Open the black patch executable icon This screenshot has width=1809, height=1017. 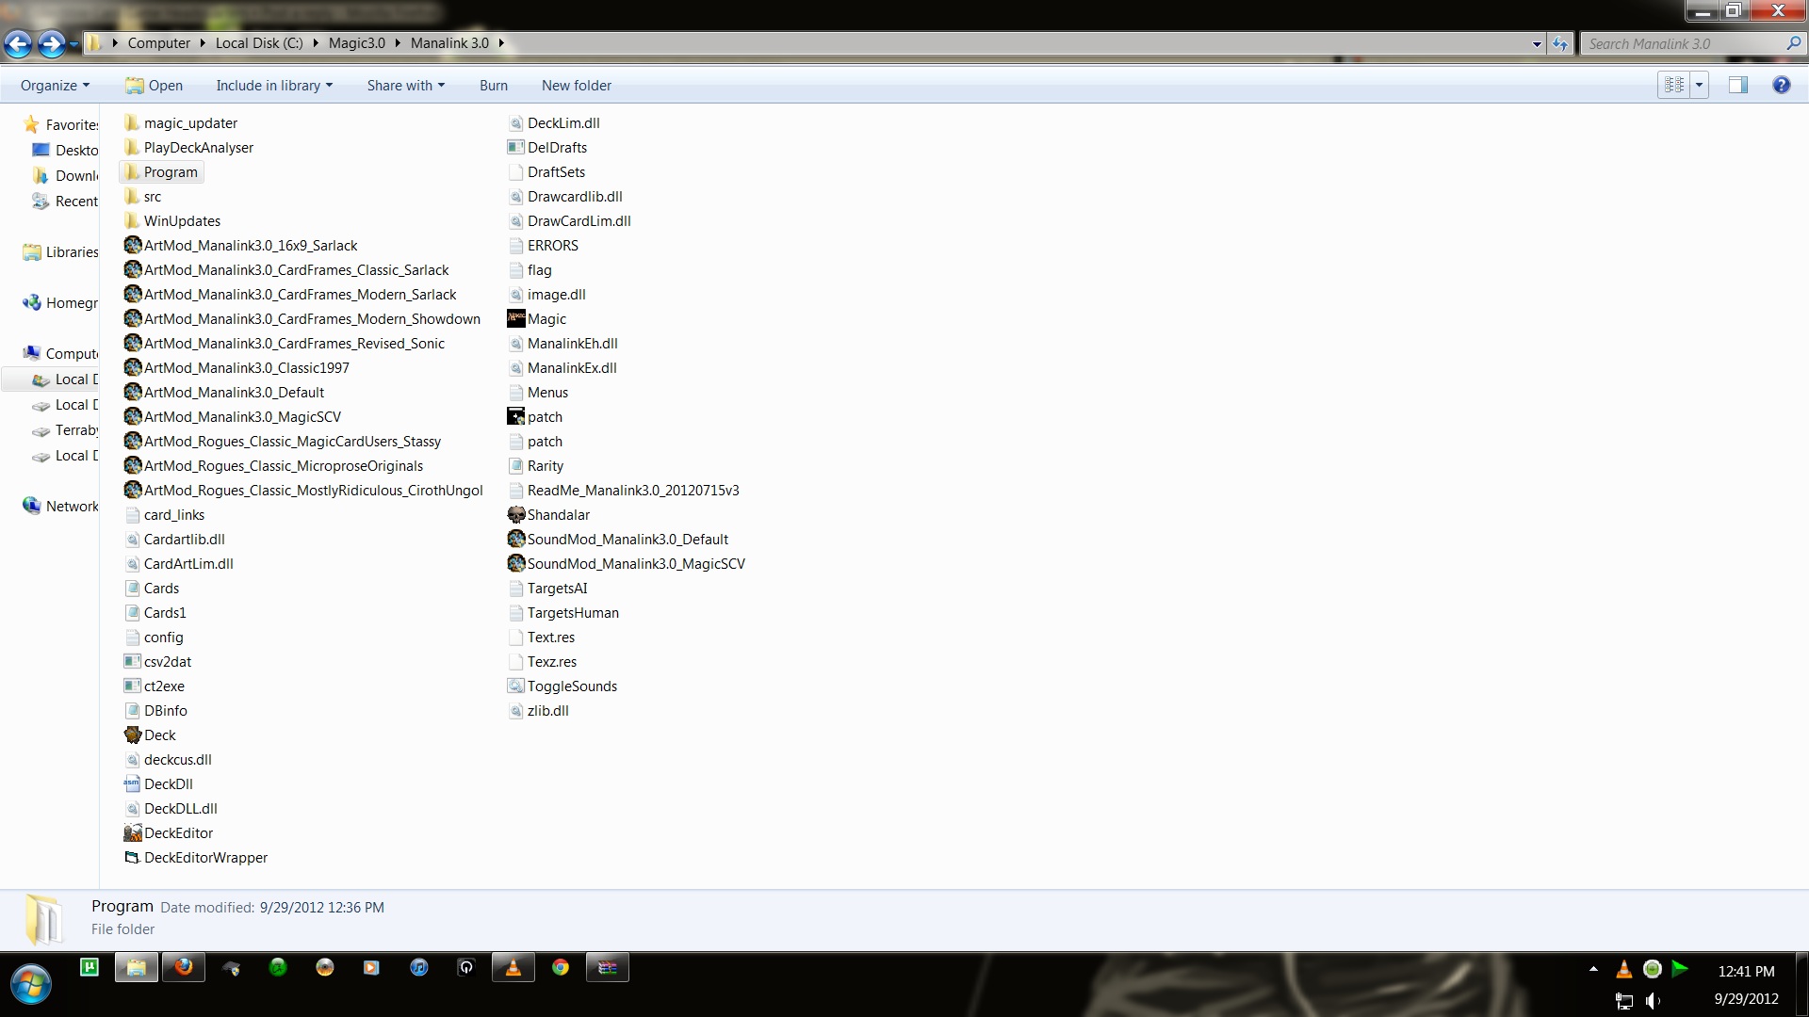(516, 416)
